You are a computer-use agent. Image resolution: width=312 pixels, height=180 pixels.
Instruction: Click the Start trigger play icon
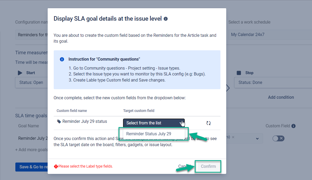tap(20, 73)
